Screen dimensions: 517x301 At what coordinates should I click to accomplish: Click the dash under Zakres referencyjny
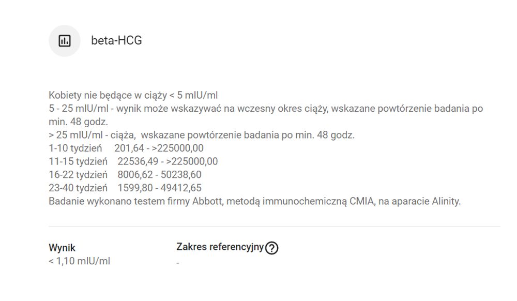click(178, 263)
